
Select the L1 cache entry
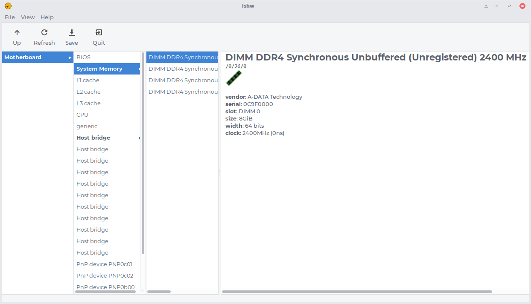point(107,80)
